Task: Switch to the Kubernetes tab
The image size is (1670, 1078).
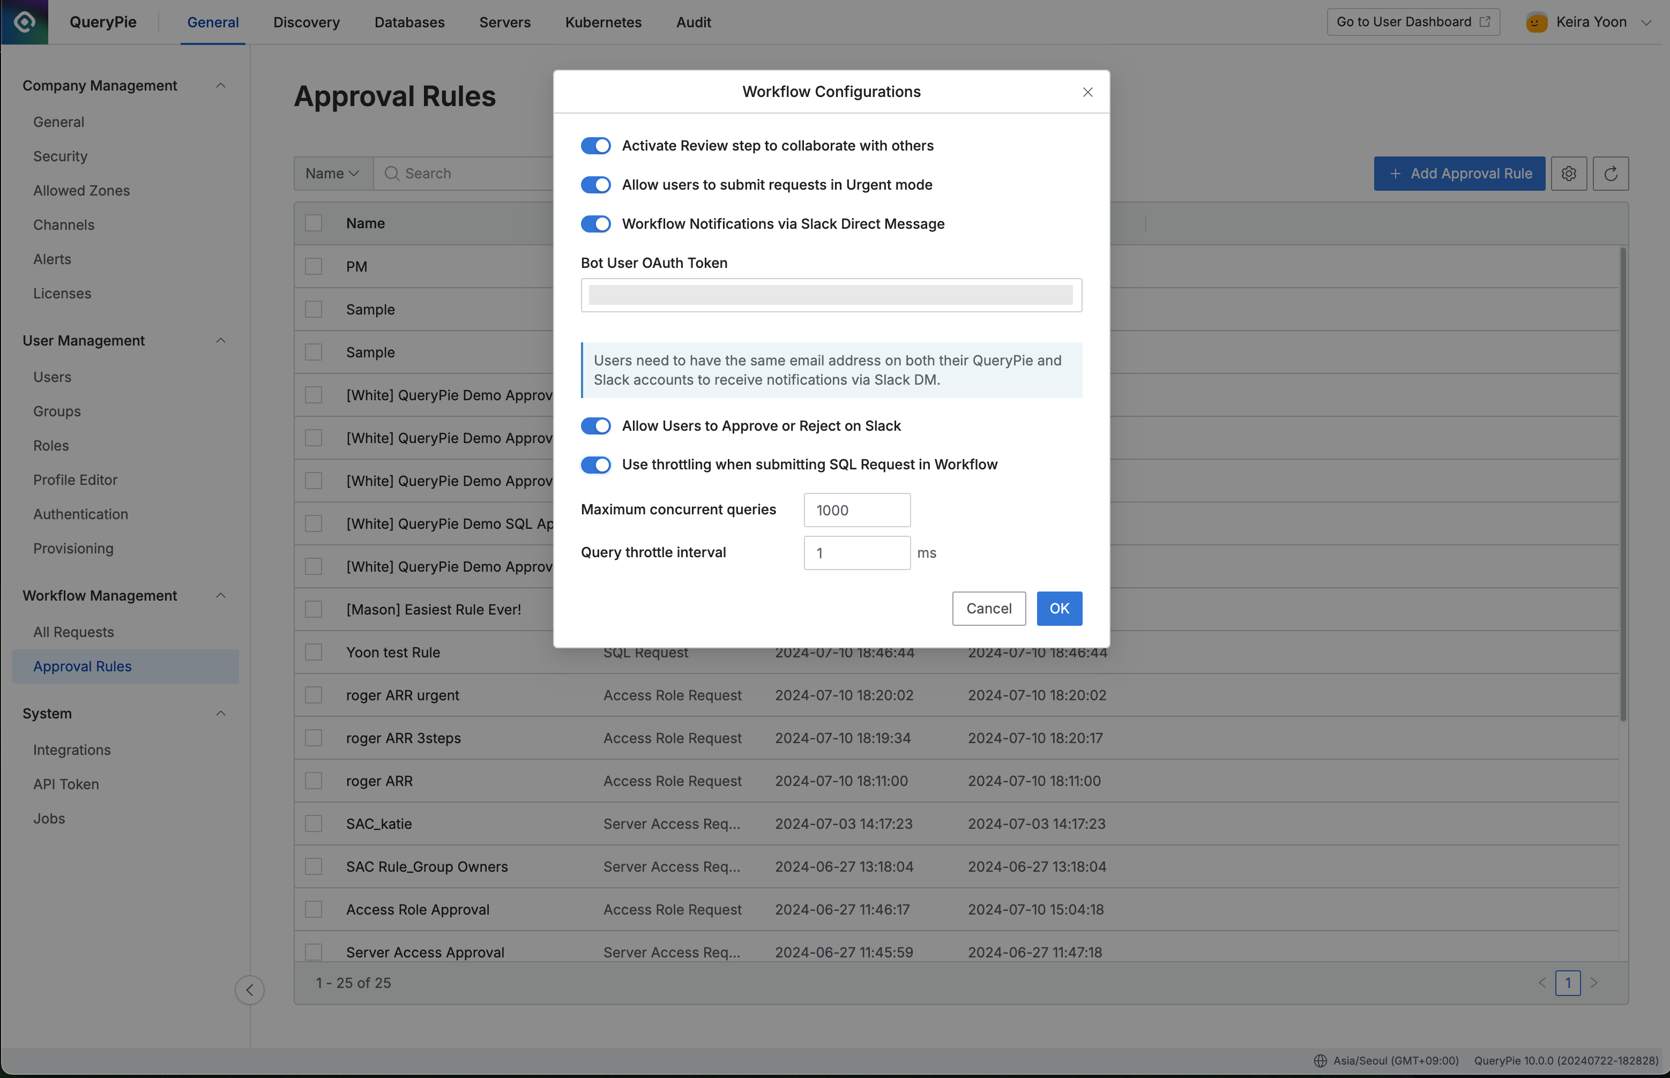Action: [602, 21]
